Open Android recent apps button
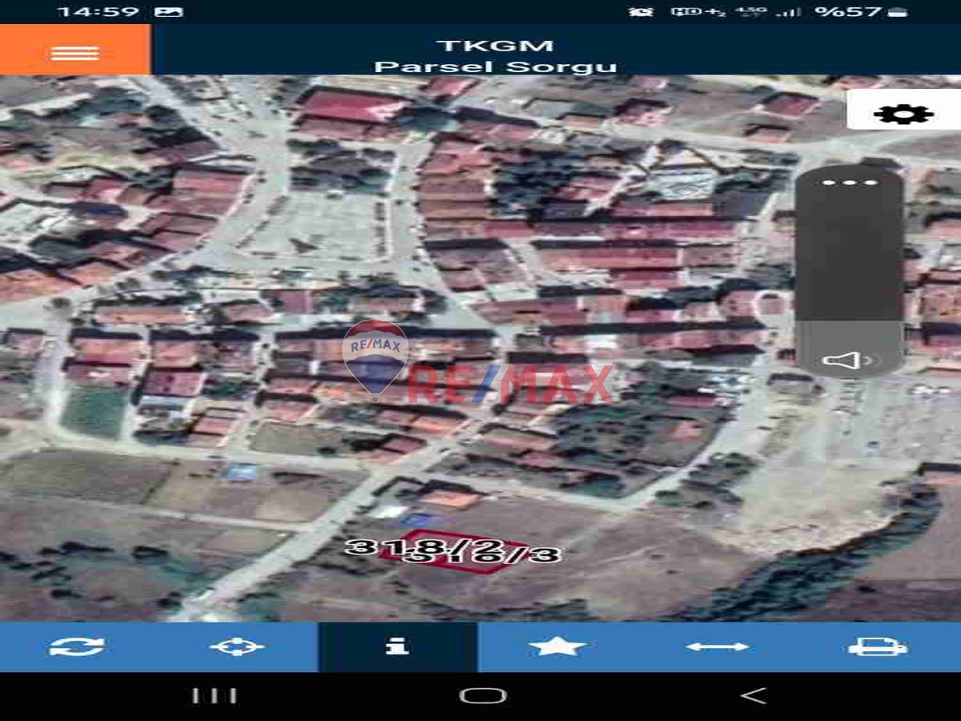 [215, 695]
